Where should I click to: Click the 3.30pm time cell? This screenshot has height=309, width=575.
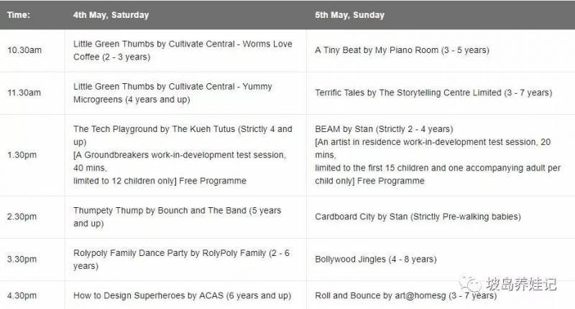click(22, 259)
